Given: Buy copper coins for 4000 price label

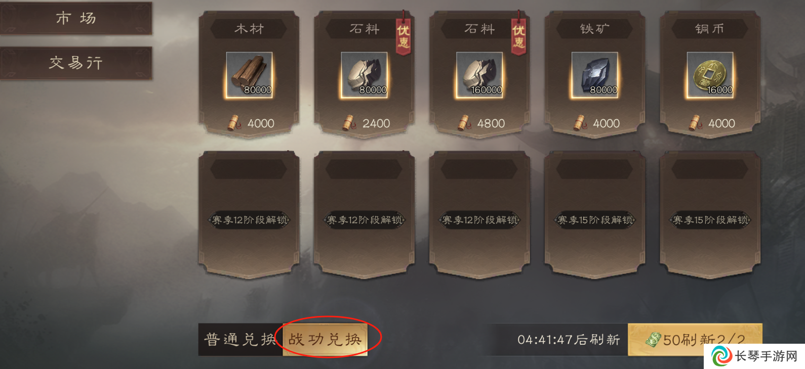Looking at the screenshot, I should (x=711, y=123).
